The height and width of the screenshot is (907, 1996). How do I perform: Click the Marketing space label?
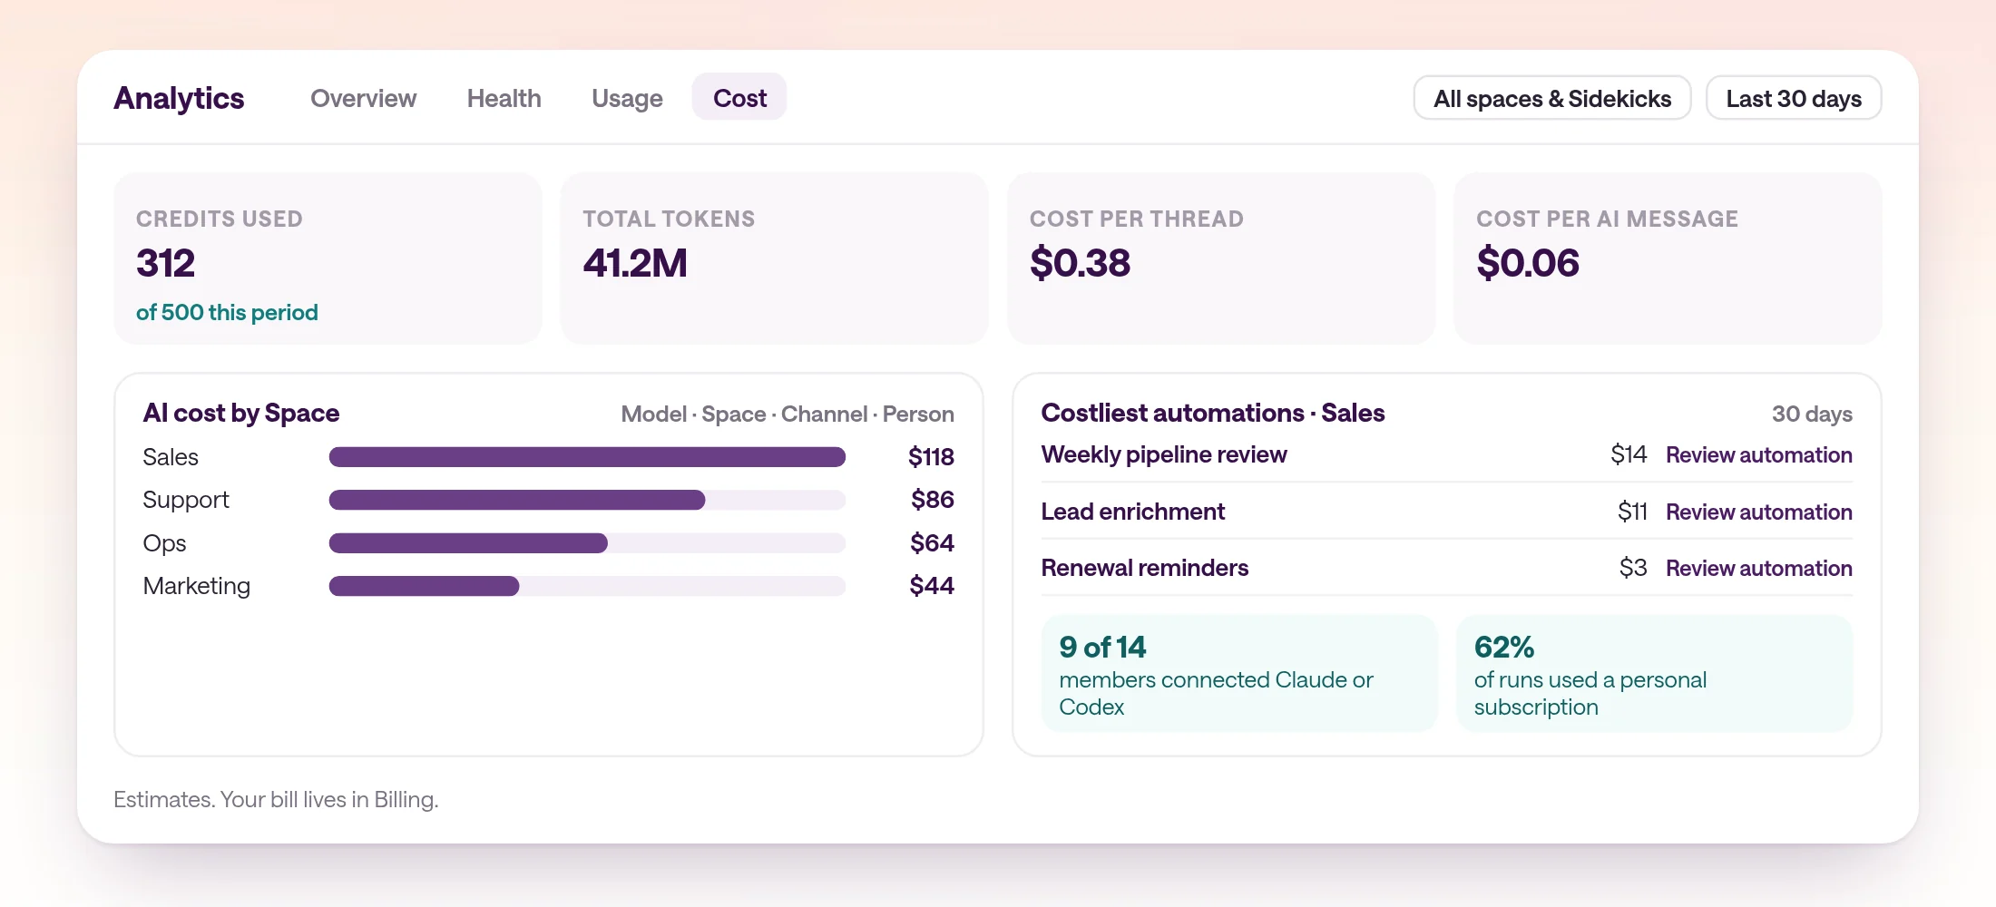point(196,586)
